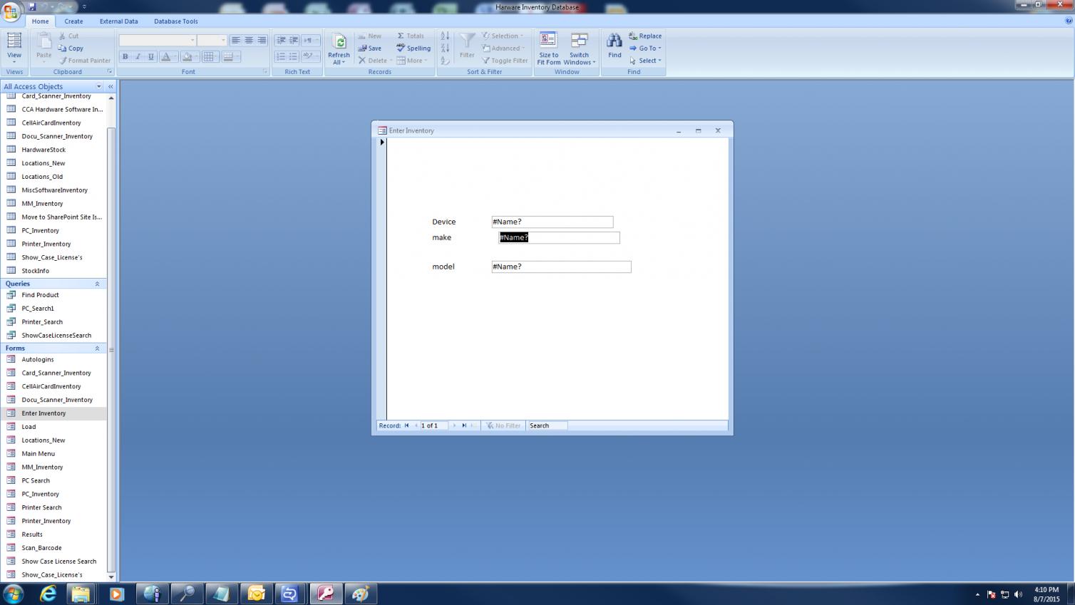This screenshot has height=605, width=1075.
Task: Open Internet Explorer from the taskbar
Action: pos(48,594)
